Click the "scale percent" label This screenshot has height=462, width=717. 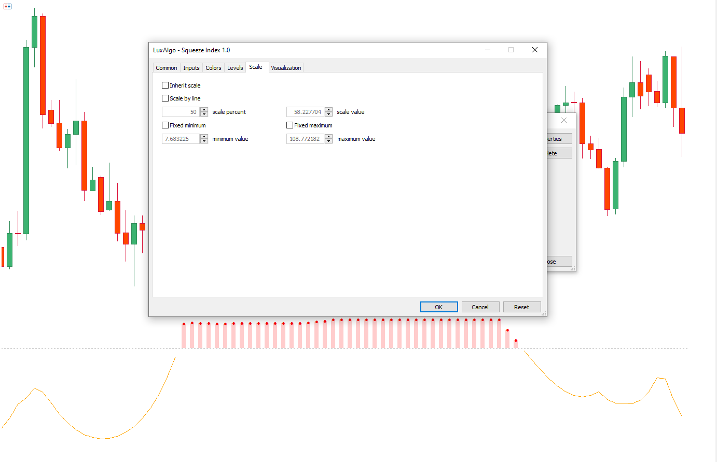click(229, 112)
